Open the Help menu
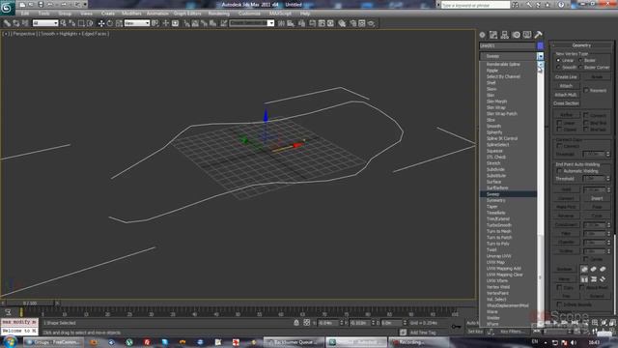618x348 pixels. [x=305, y=14]
